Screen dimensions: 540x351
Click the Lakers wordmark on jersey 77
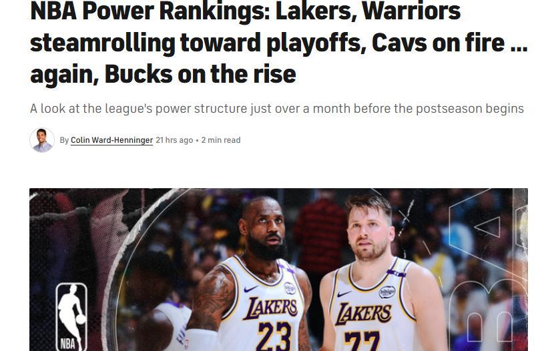pyautogui.click(x=363, y=314)
